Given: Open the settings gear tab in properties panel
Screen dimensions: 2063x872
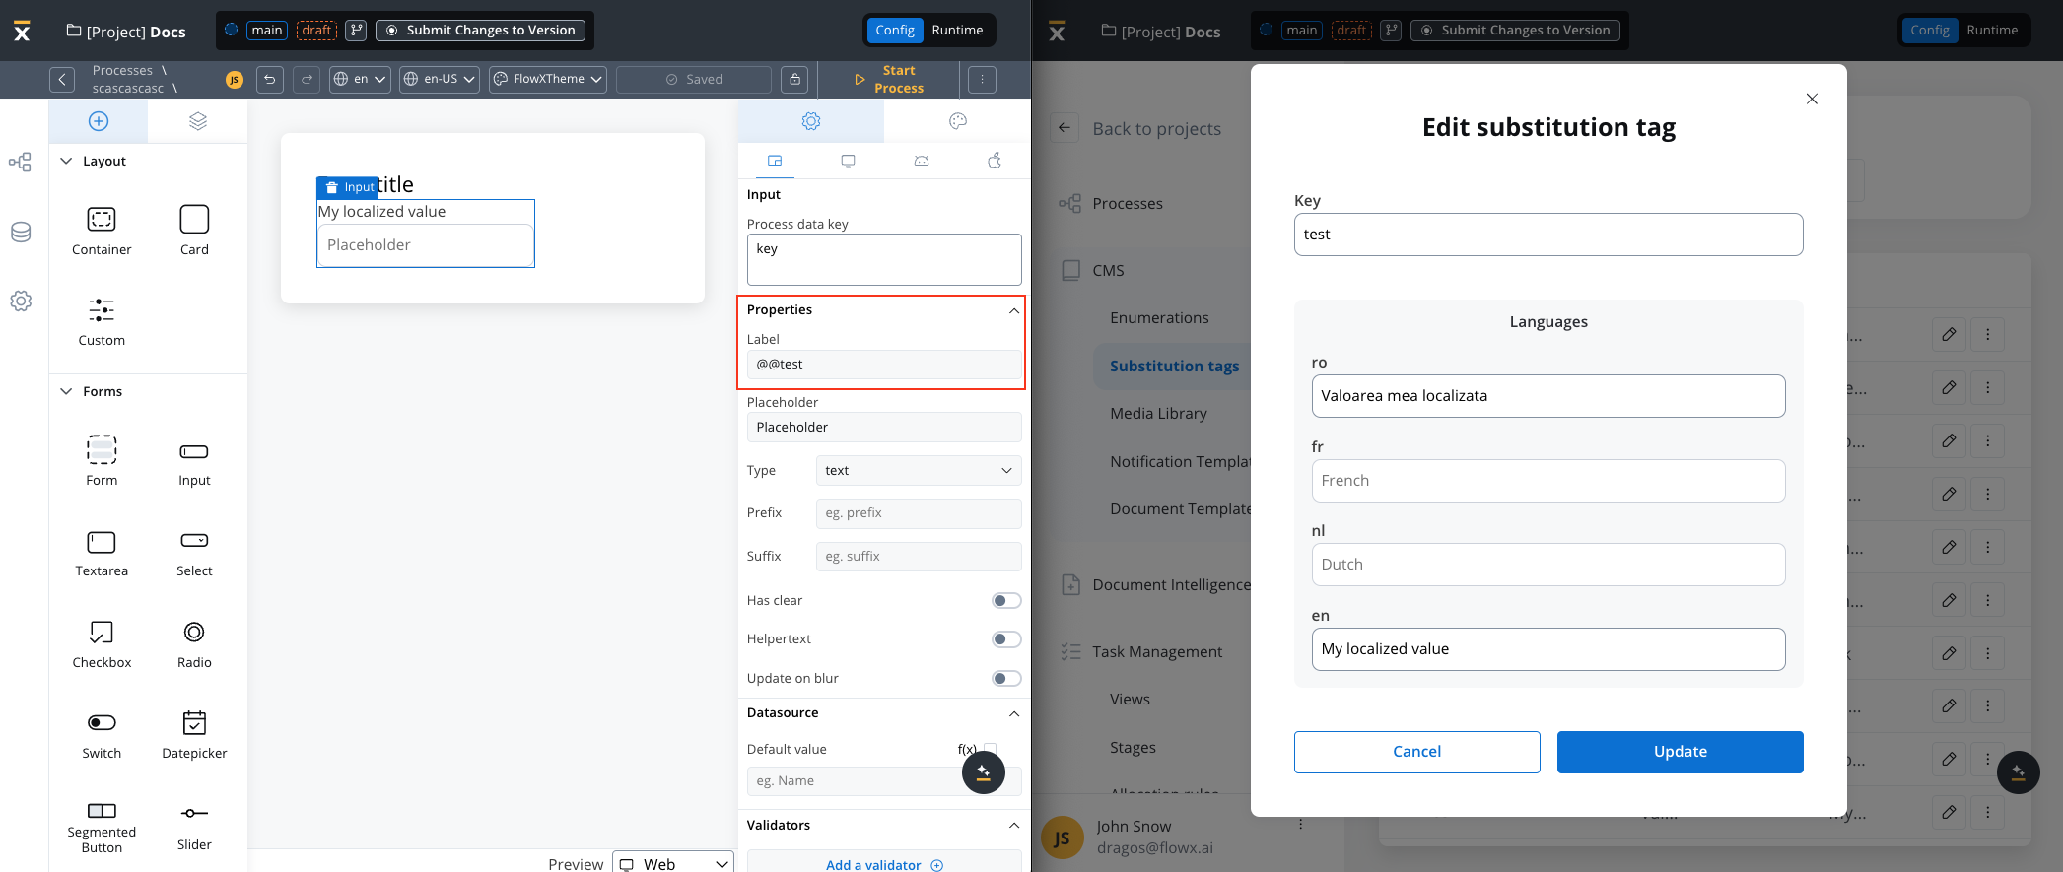Looking at the screenshot, I should (x=811, y=121).
